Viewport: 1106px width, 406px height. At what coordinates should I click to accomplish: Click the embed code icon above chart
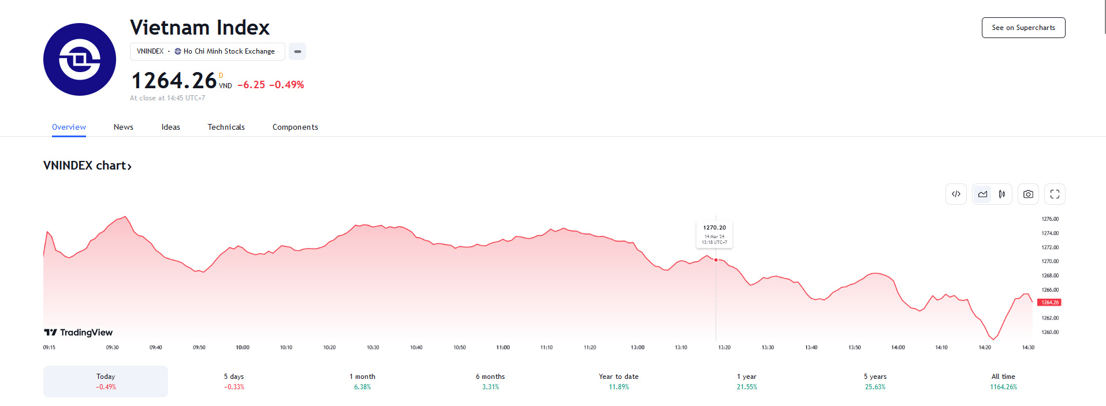956,194
